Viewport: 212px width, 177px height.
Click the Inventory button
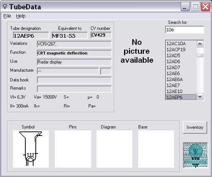(x=195, y=127)
